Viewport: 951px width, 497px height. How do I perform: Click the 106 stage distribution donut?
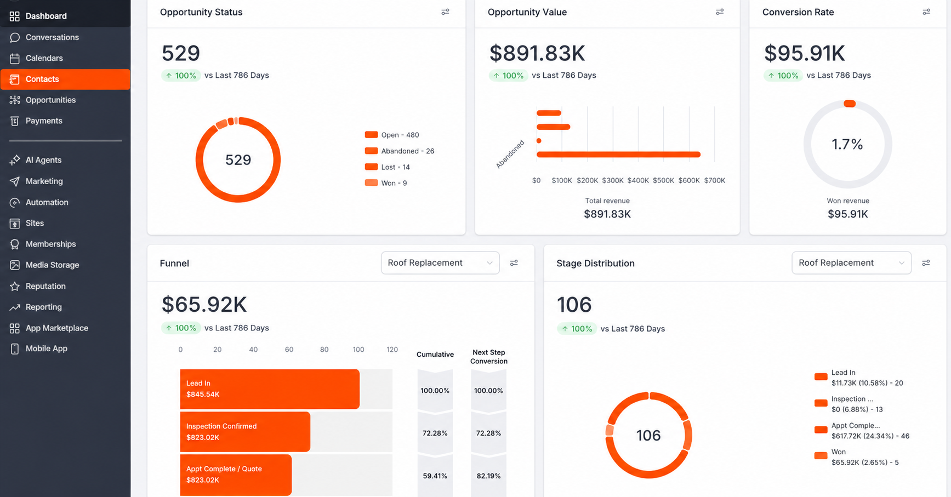648,435
